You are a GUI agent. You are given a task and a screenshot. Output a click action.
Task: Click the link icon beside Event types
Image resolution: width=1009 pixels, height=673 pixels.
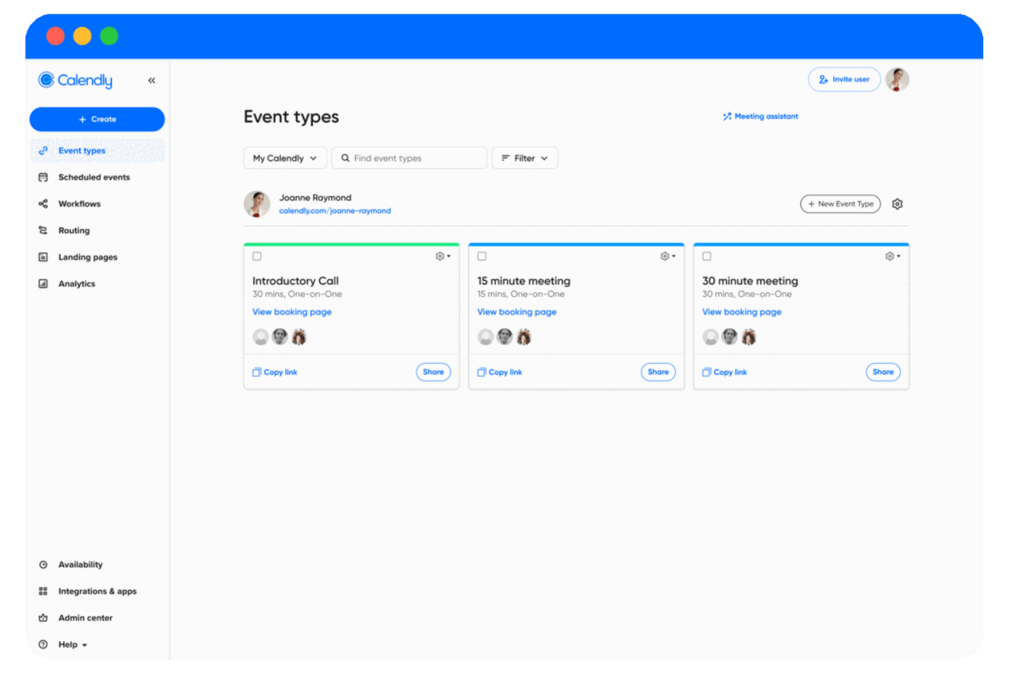pyautogui.click(x=43, y=151)
